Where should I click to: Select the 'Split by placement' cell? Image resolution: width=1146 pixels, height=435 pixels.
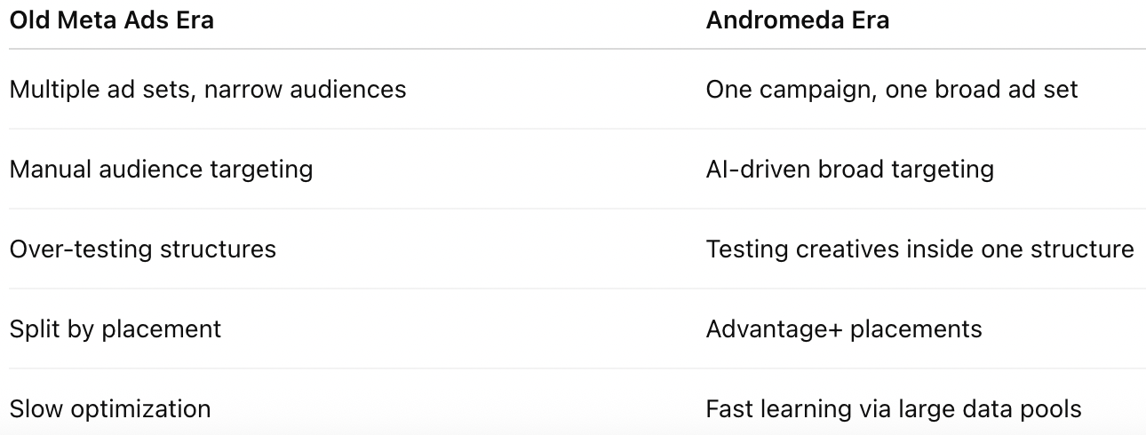point(115,328)
